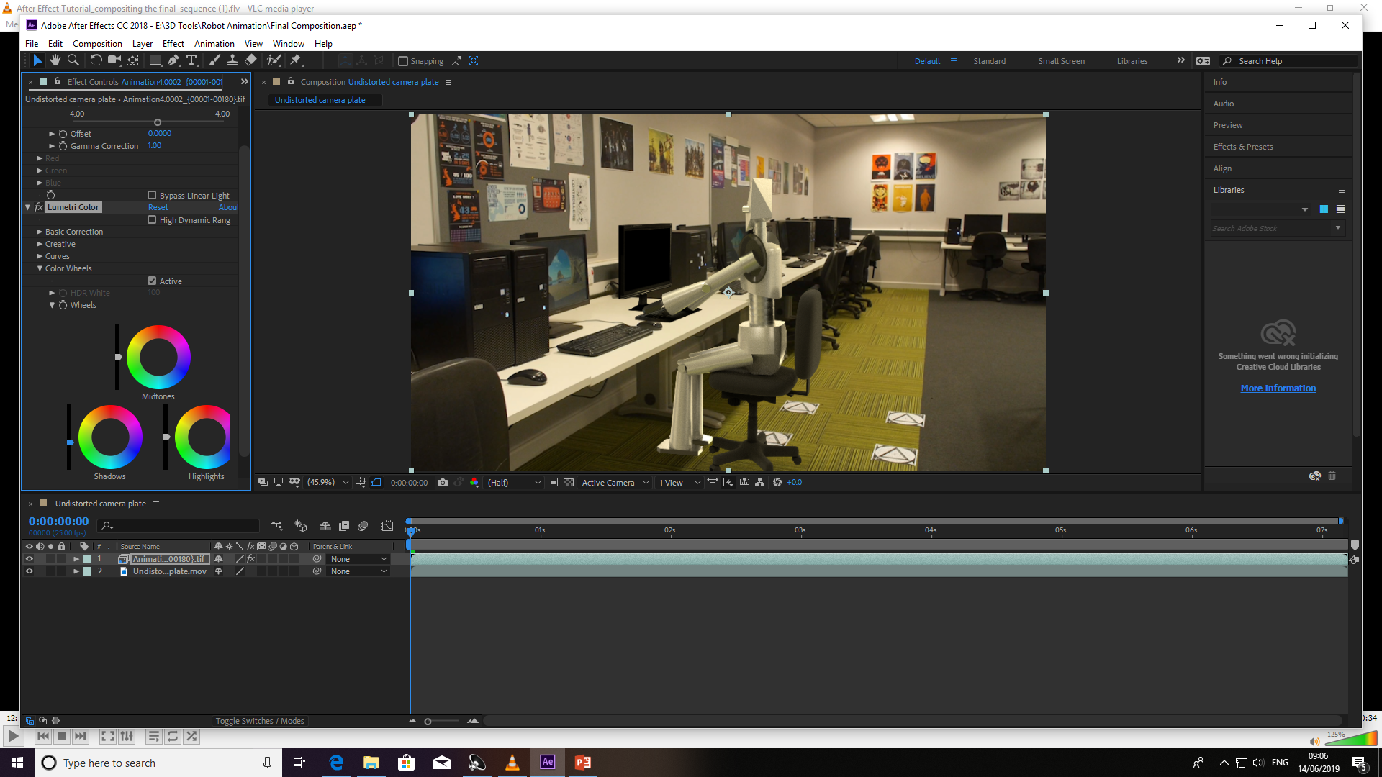Expand the Creative section
This screenshot has width=1382, height=777.
(40, 244)
